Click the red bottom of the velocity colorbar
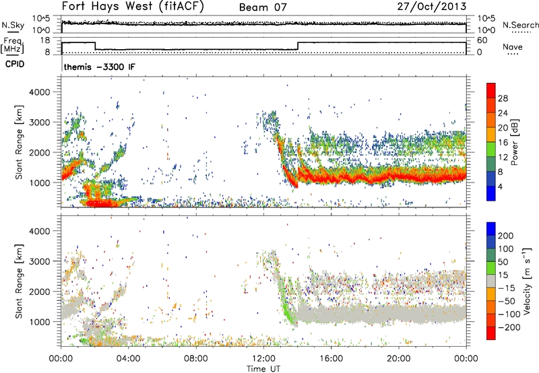The width and height of the screenshot is (539, 373). 491,333
